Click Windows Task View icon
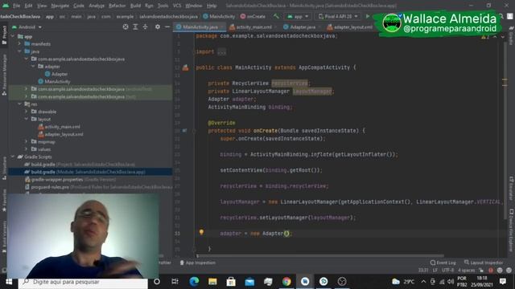The image size is (515, 289). [x=175, y=282]
